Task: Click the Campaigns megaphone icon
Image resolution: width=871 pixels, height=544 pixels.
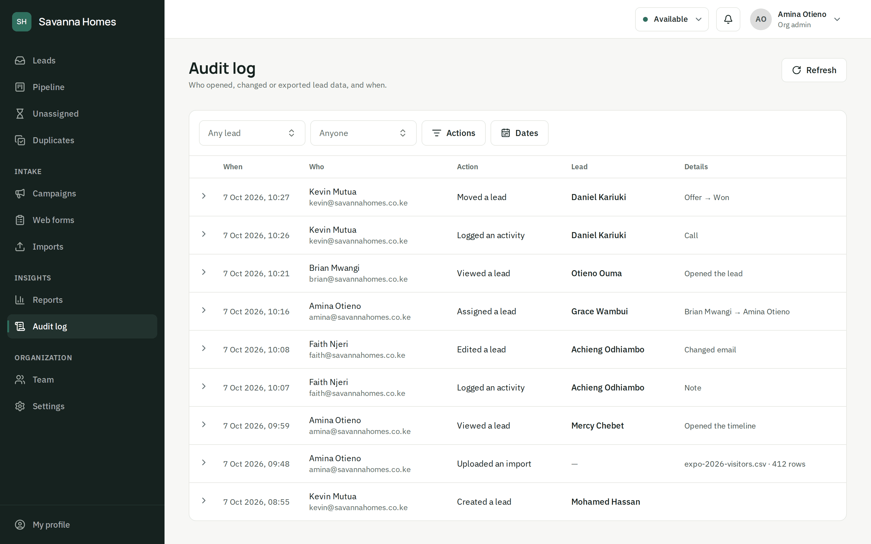Action: (20, 193)
